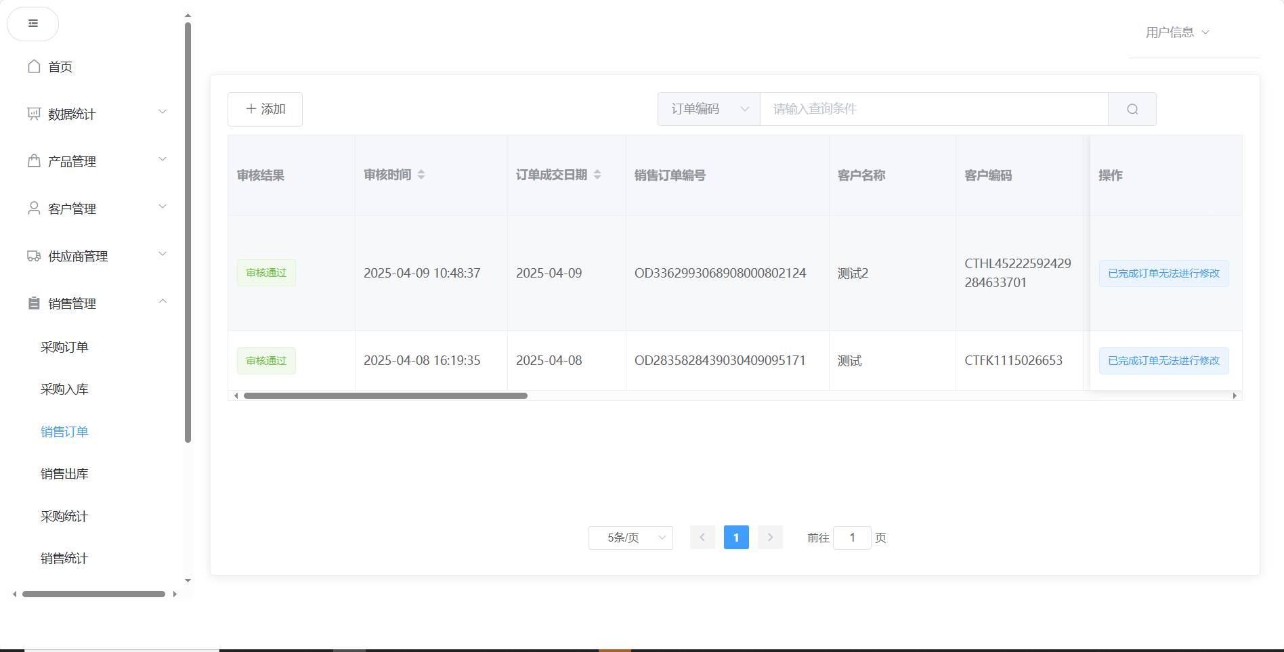Click the 数据统计 chart icon

[34, 114]
